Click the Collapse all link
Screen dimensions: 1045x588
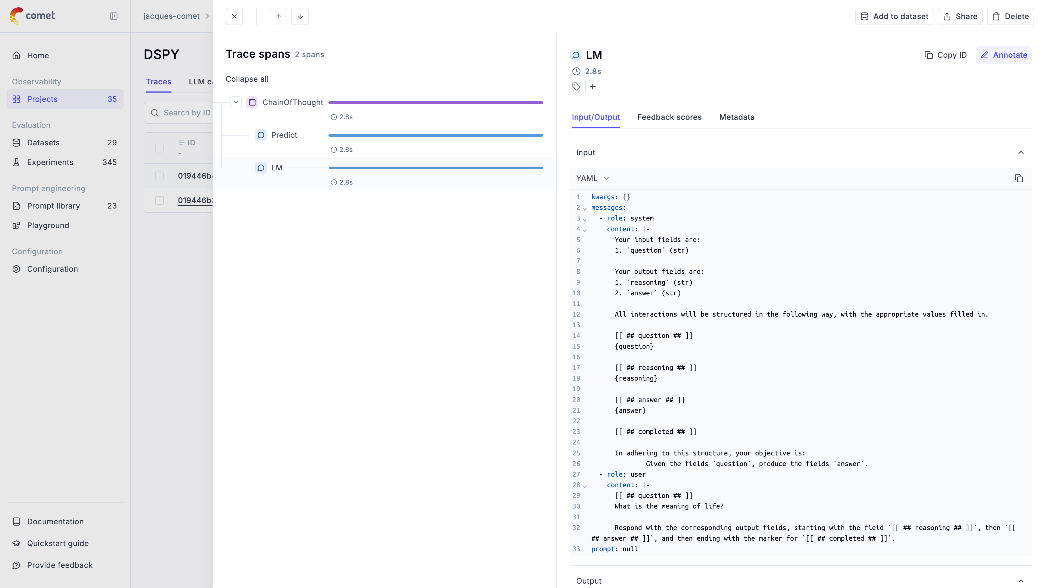point(247,79)
